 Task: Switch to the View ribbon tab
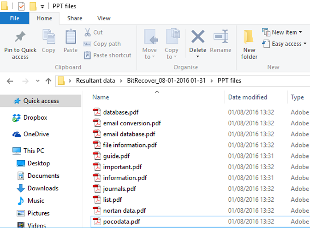104,18
